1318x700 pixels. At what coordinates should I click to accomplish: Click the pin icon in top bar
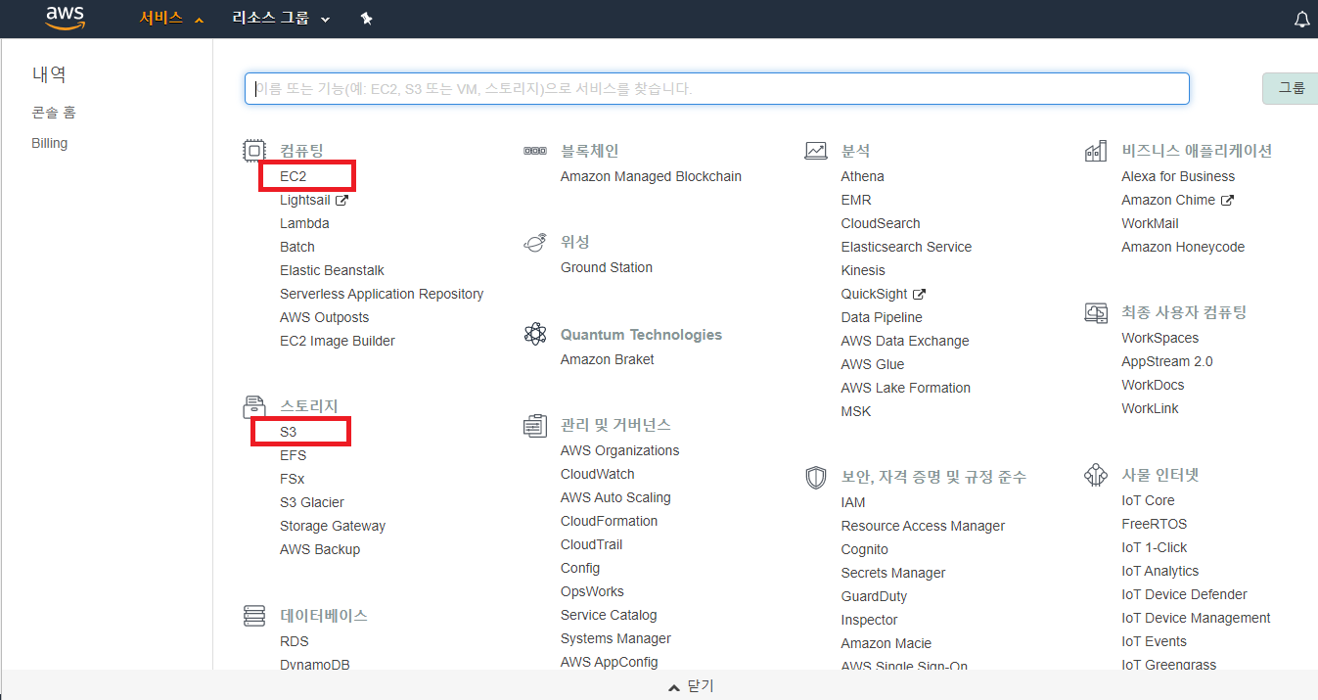(x=367, y=19)
